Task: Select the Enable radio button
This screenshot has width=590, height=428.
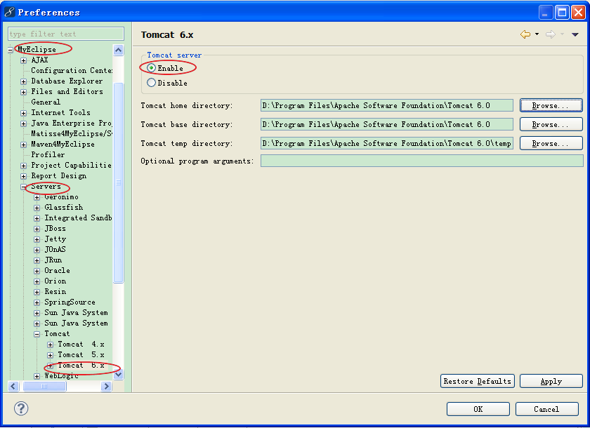Action: click(x=151, y=68)
